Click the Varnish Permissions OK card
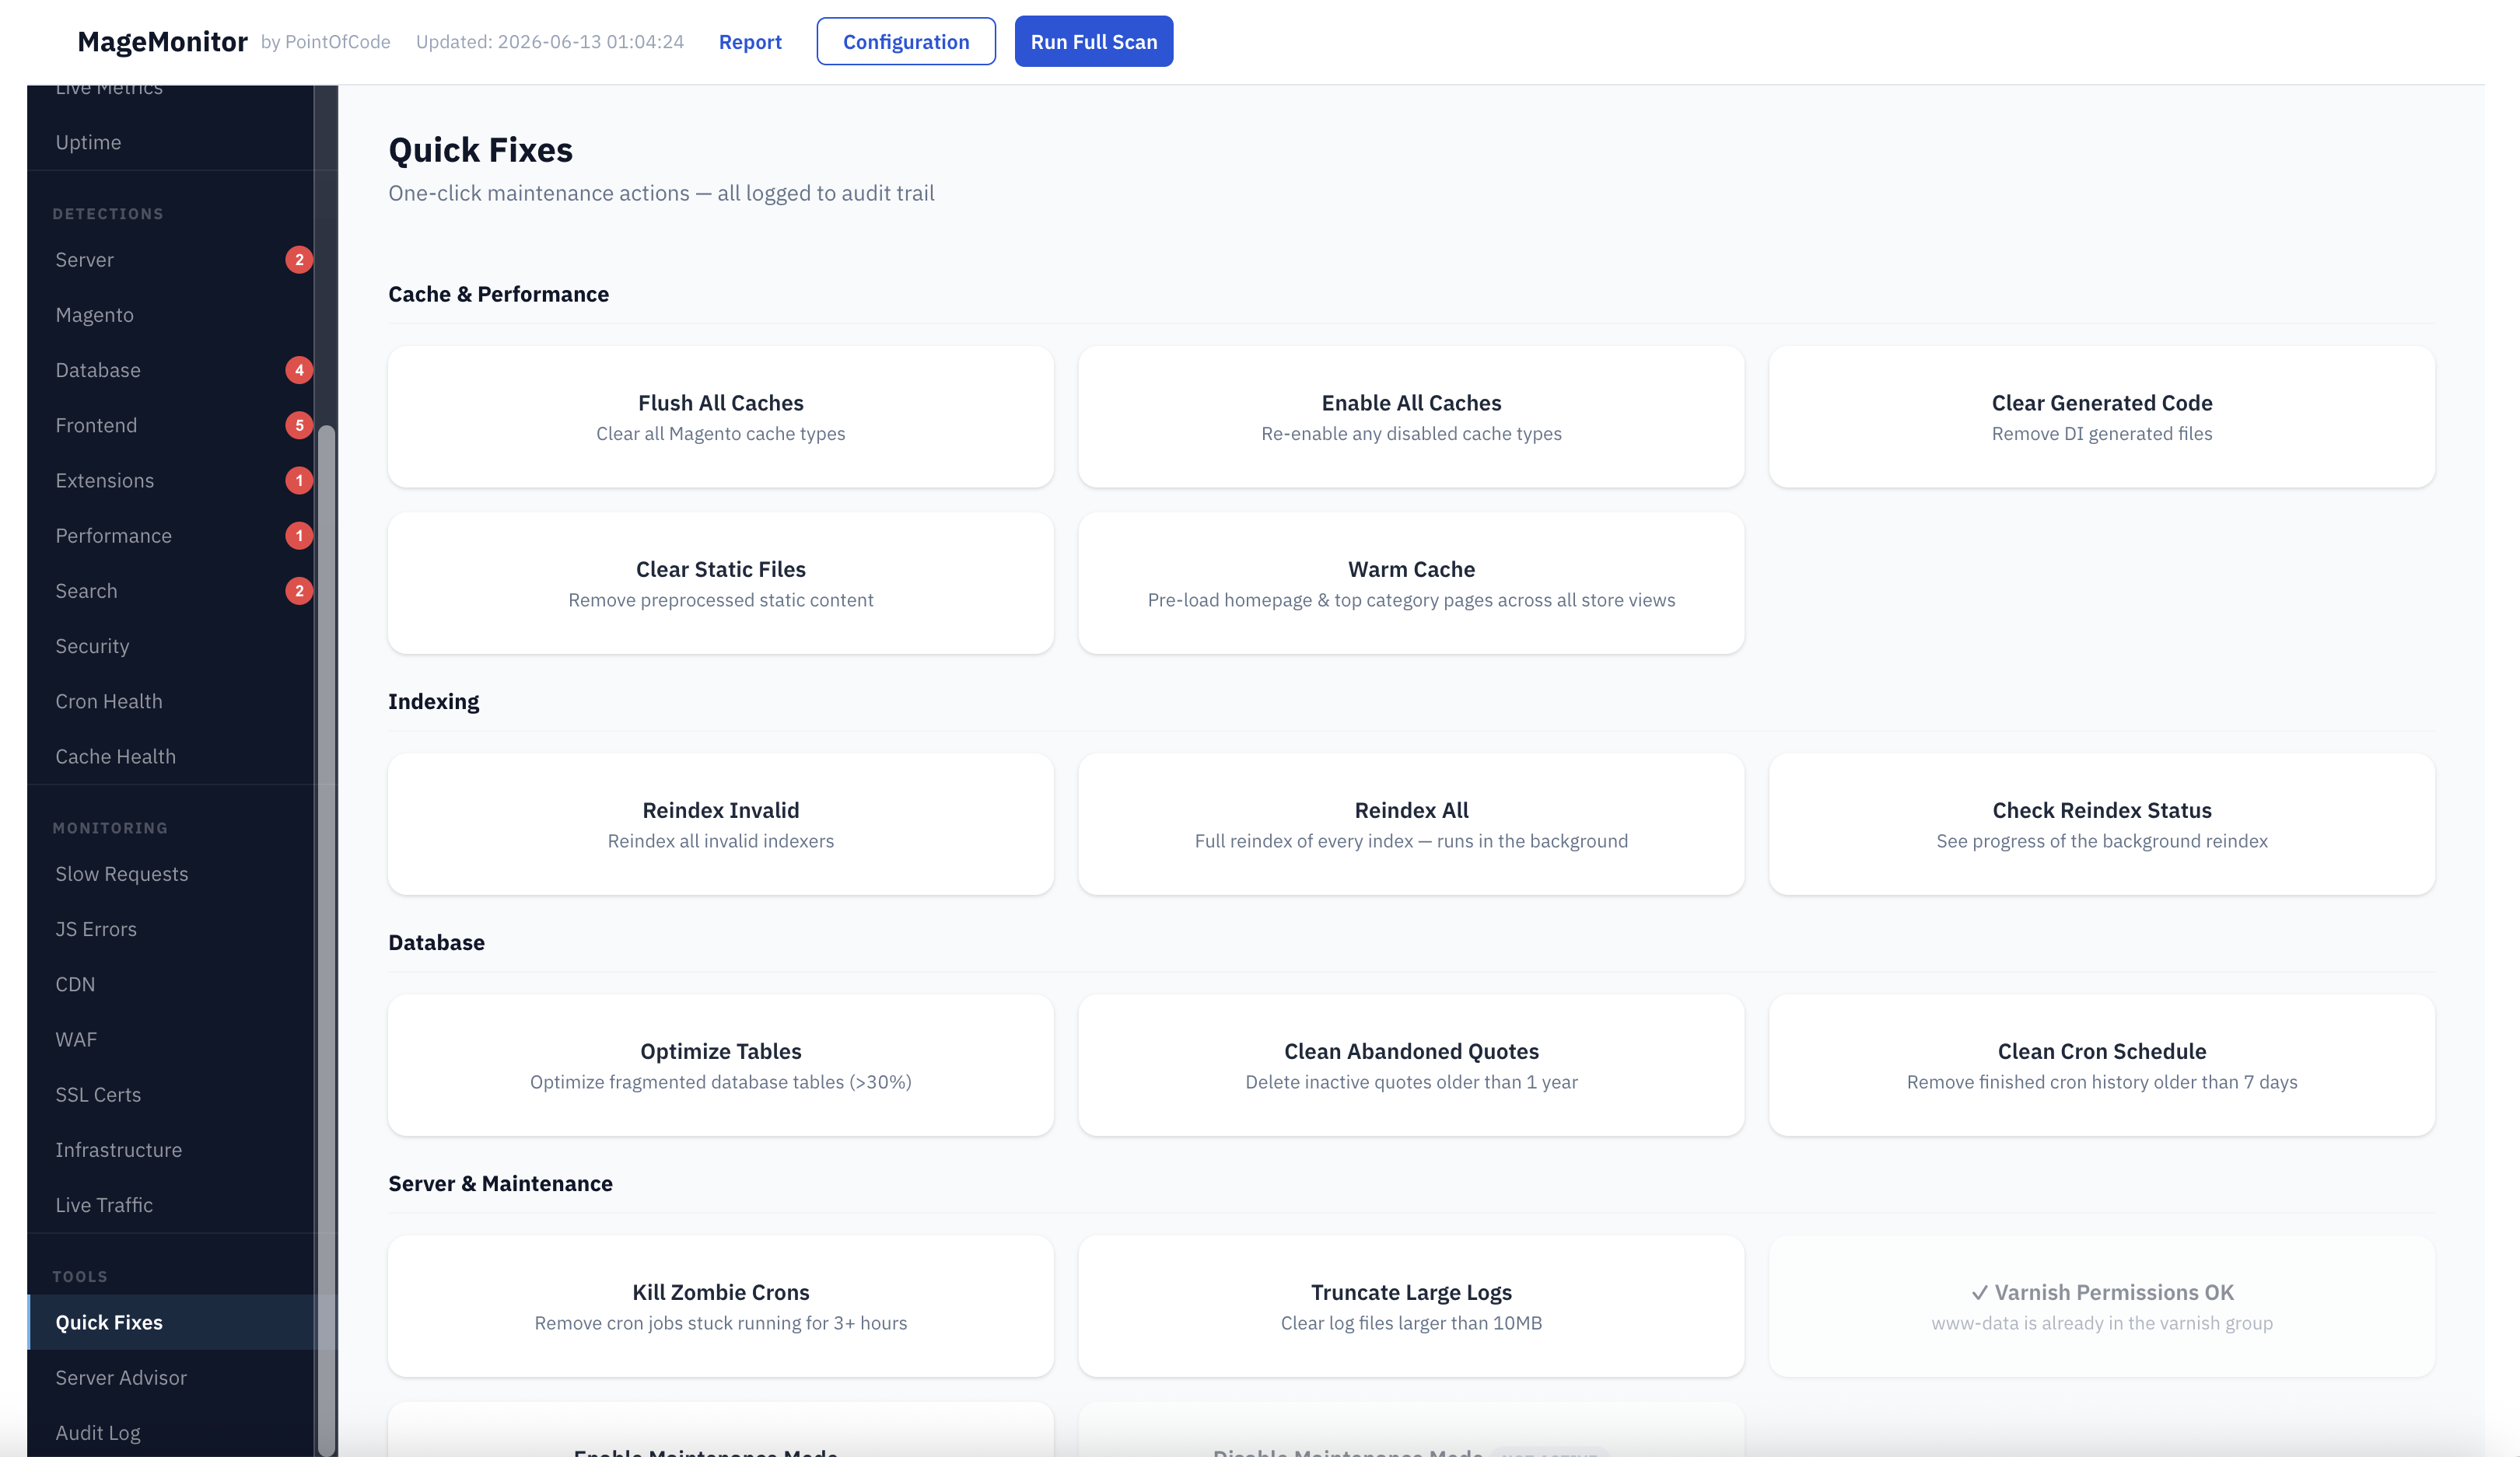2520x1457 pixels. click(2102, 1306)
